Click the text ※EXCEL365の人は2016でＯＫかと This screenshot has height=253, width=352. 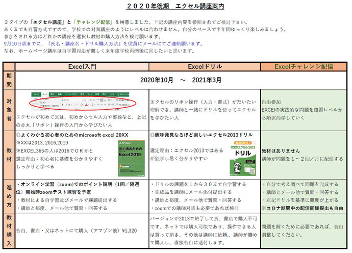coord(55,151)
